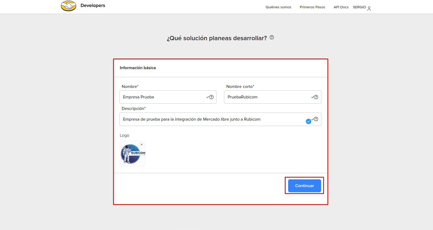
Task: Open the Quiénes somos menu item
Action: [x=278, y=7]
